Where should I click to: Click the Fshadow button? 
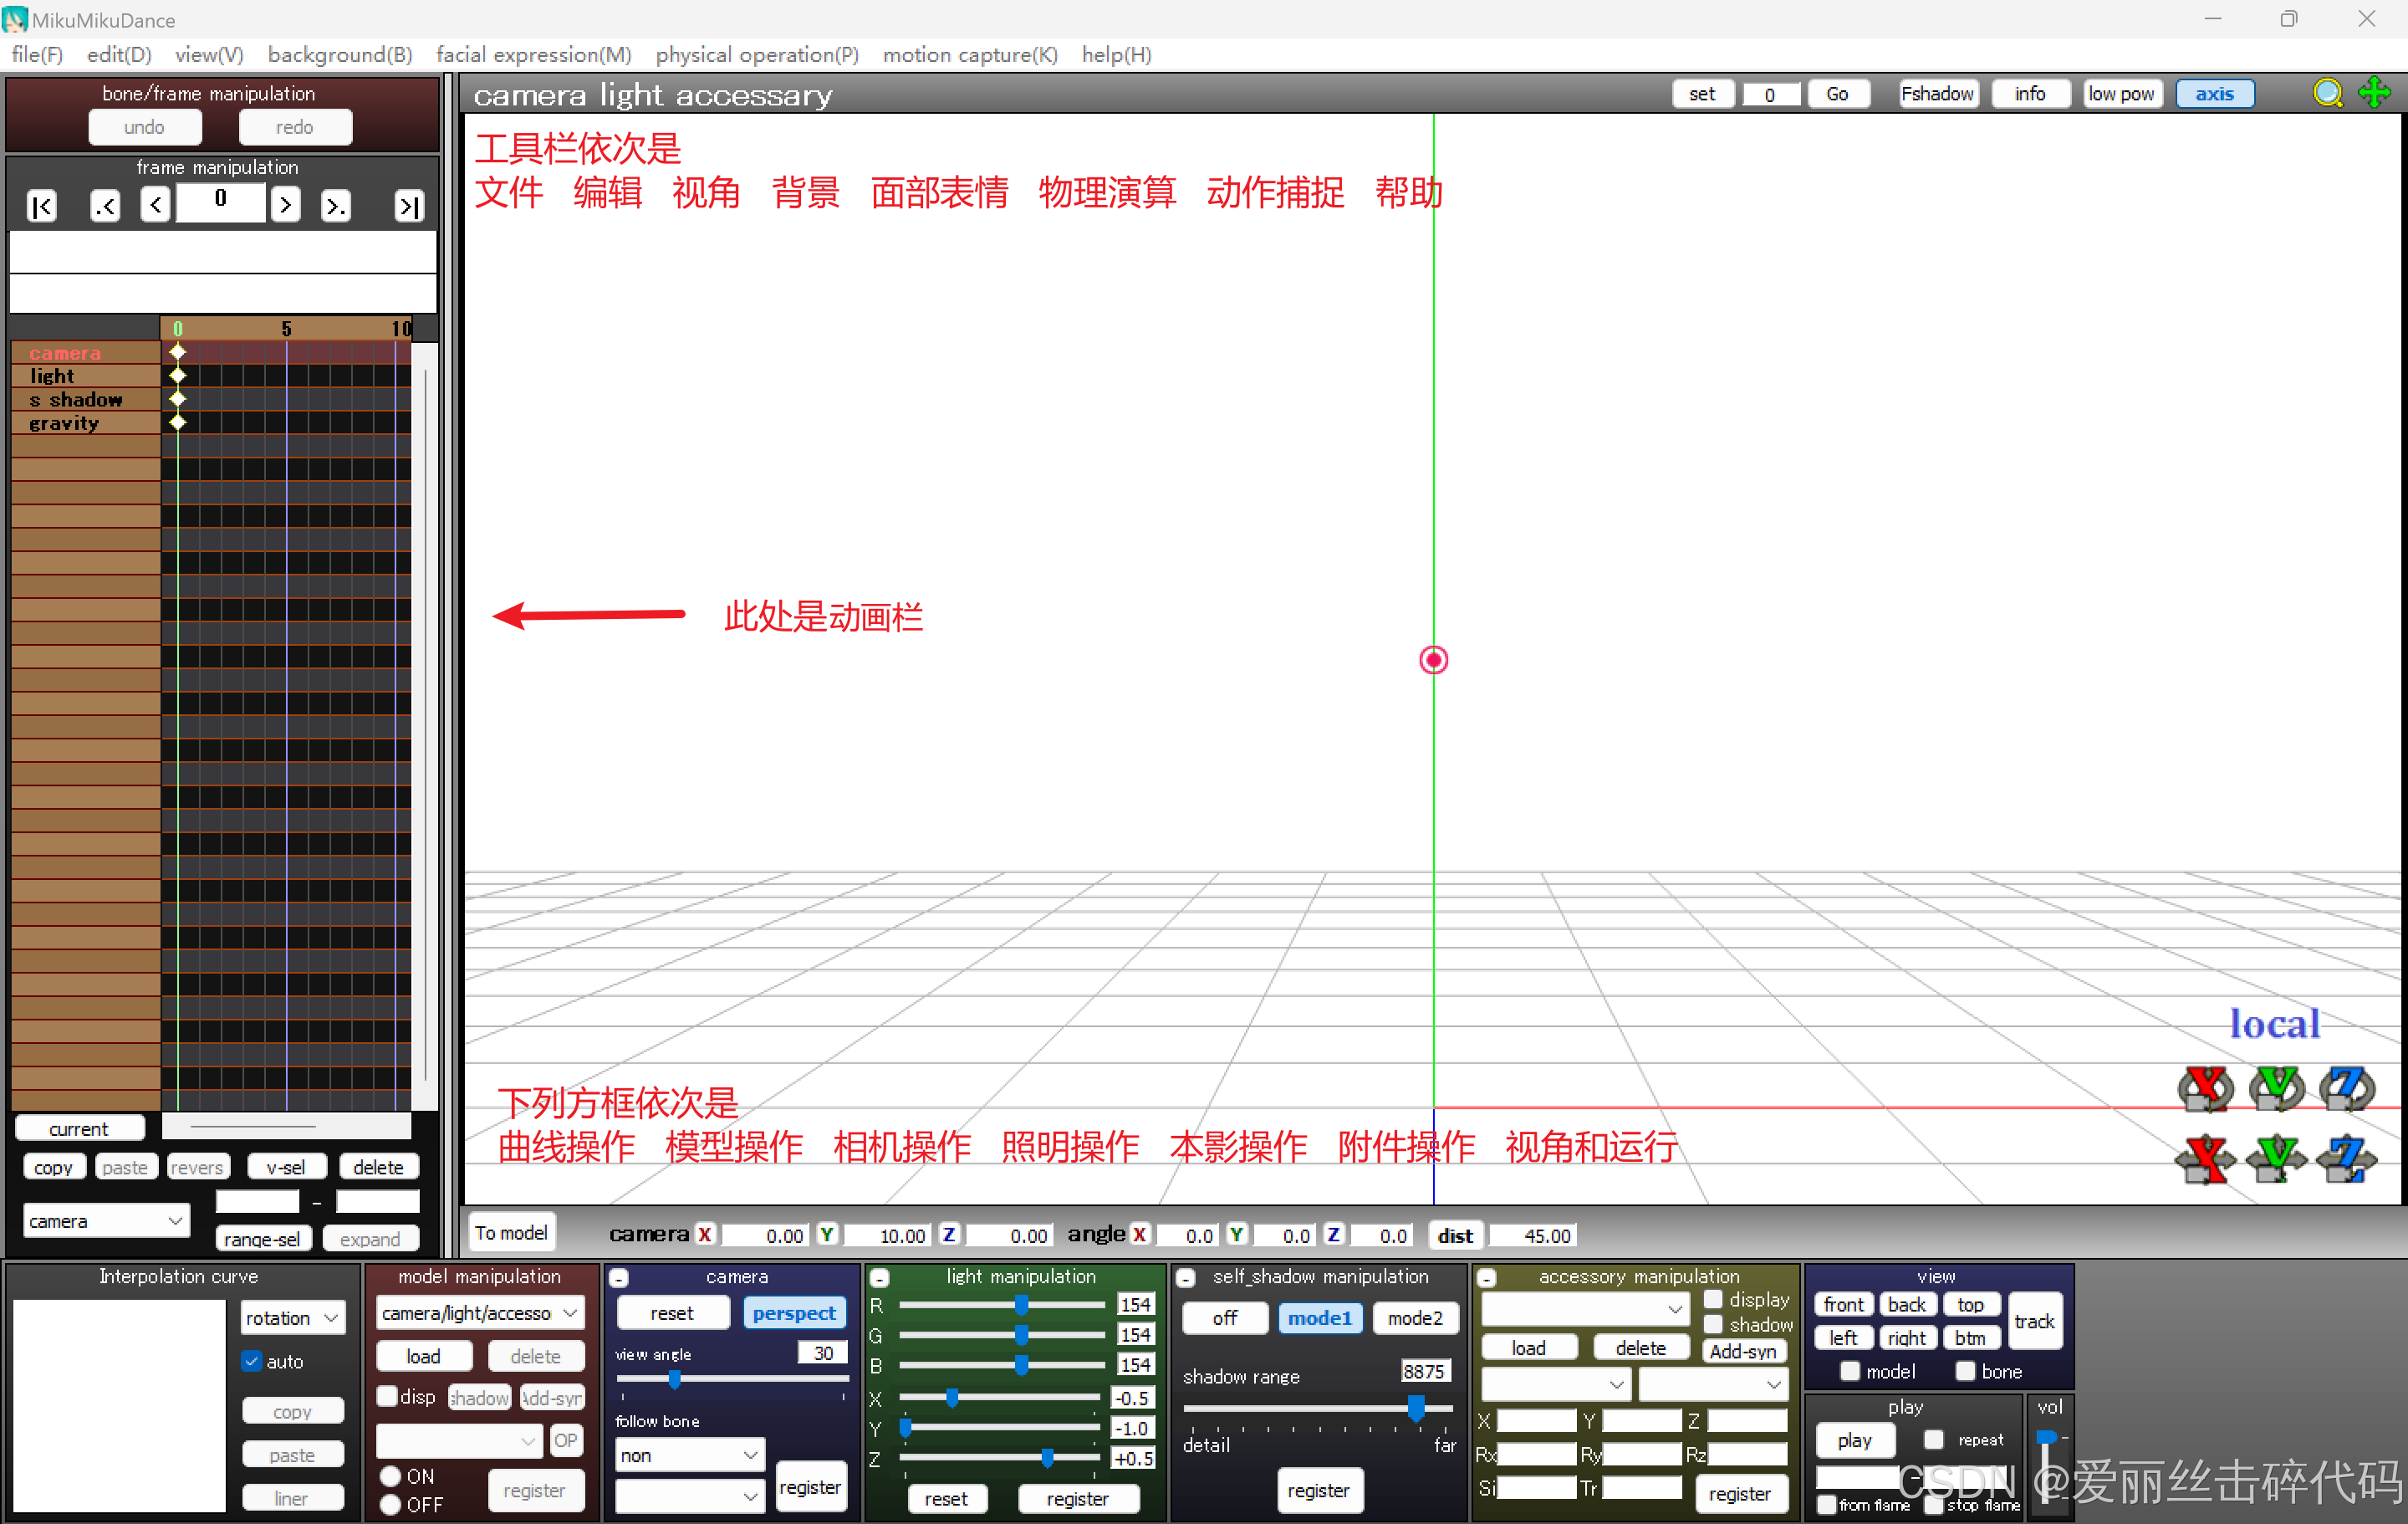1937,94
